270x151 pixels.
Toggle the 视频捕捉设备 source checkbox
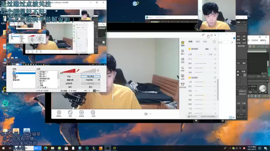tap(38, 79)
